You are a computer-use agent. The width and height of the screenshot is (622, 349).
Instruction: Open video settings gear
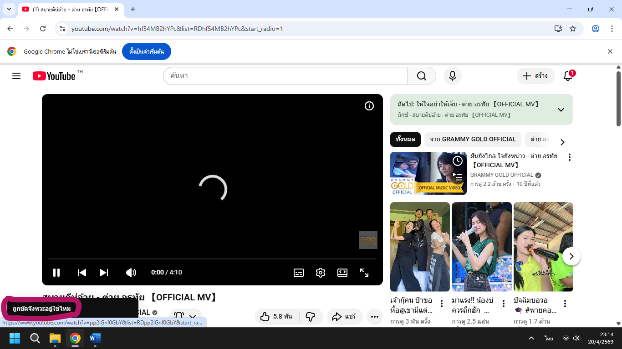click(x=321, y=273)
